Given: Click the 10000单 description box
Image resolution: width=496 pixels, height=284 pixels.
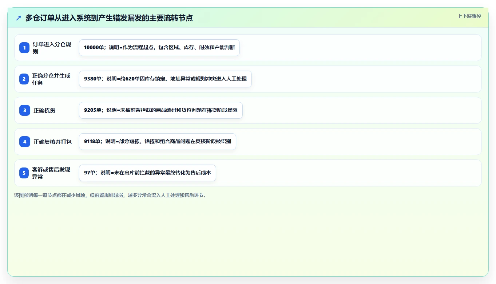Looking at the screenshot, I should [159, 48].
